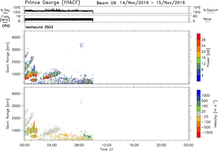218x151 pixels.
Task: Click the '08:00' time tick label
Action: pyautogui.click(x=79, y=145)
